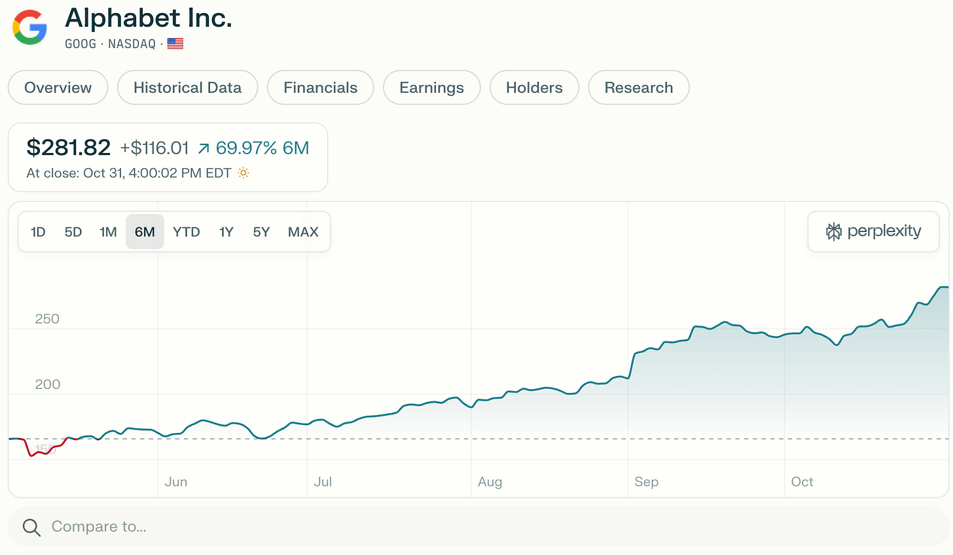
Task: Select the 6M time range
Action: pyautogui.click(x=145, y=232)
